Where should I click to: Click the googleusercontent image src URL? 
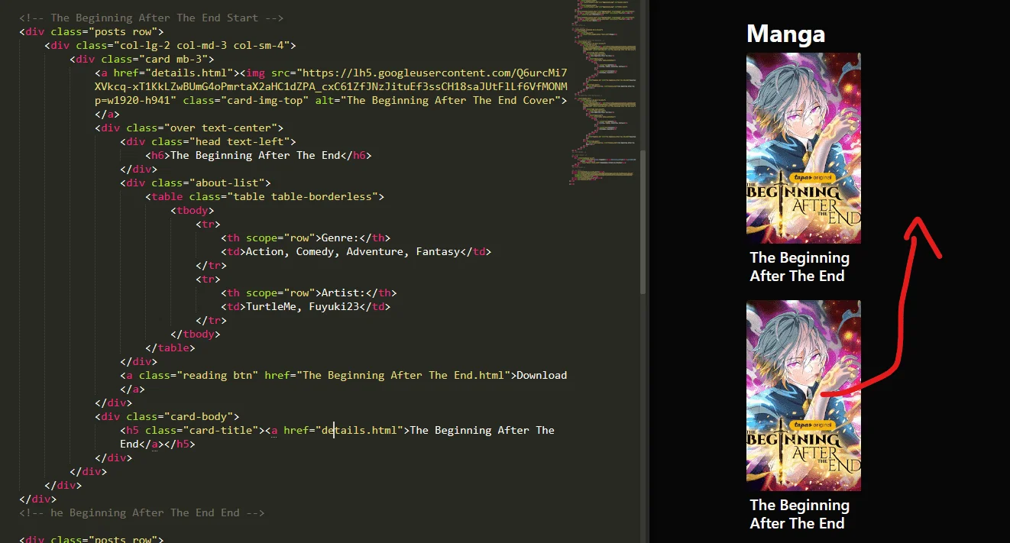tap(332, 86)
